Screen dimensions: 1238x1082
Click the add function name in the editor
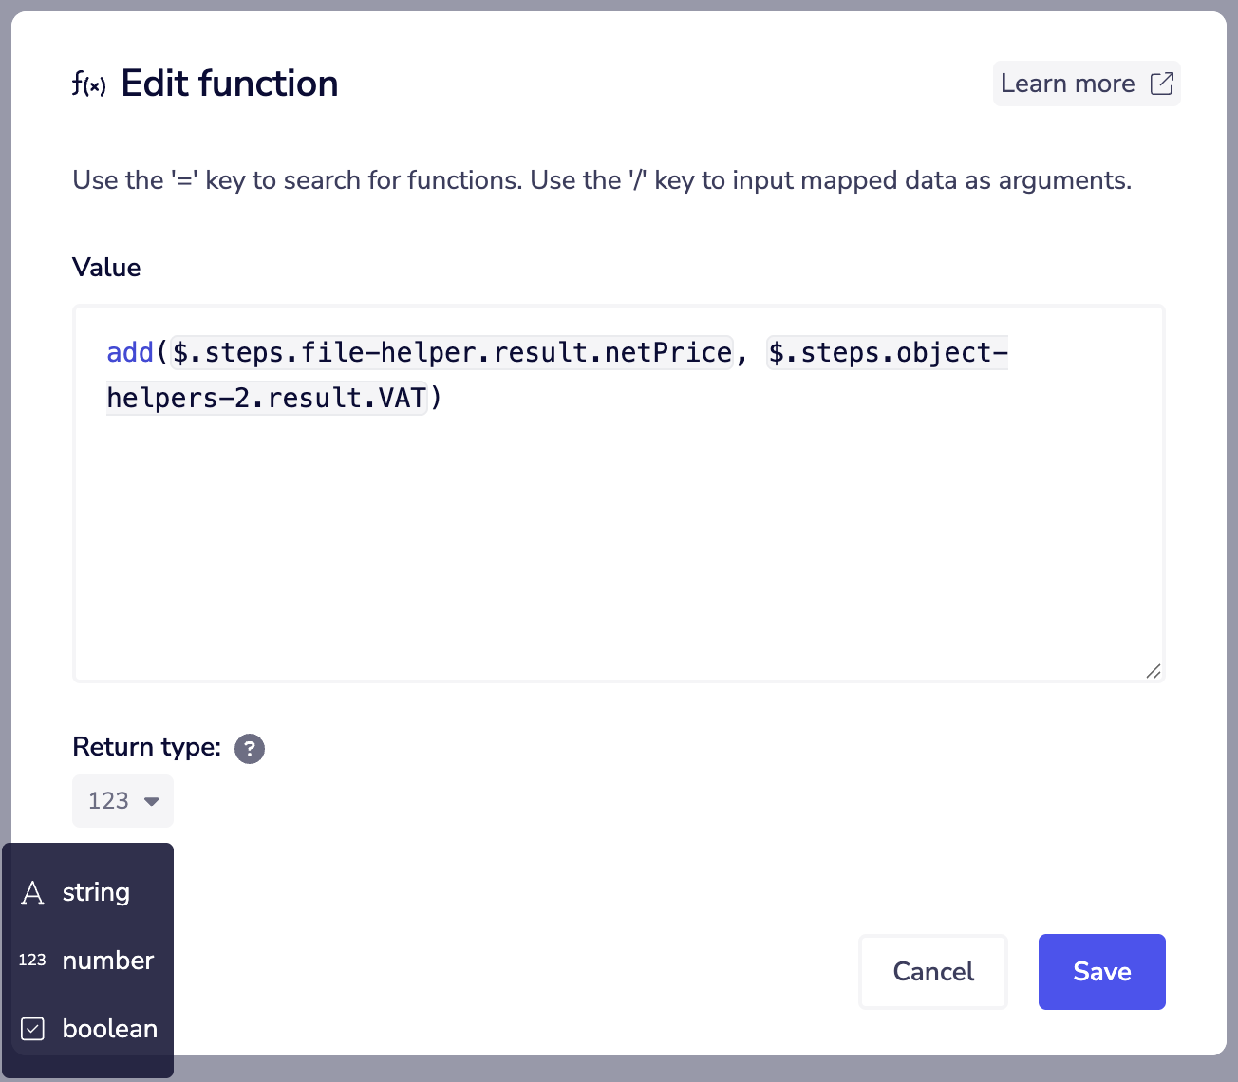[x=130, y=352]
